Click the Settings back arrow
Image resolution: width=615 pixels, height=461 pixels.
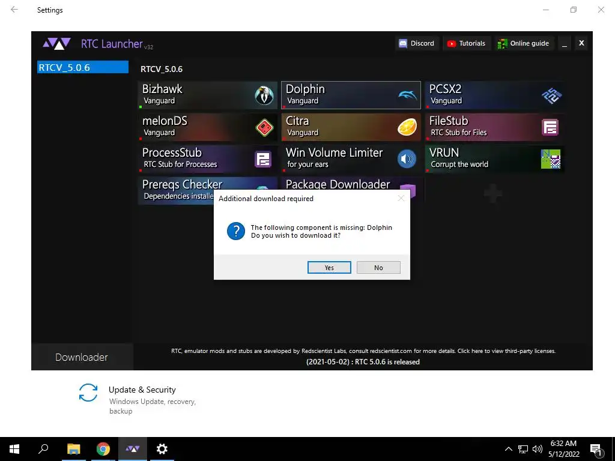[14, 10]
